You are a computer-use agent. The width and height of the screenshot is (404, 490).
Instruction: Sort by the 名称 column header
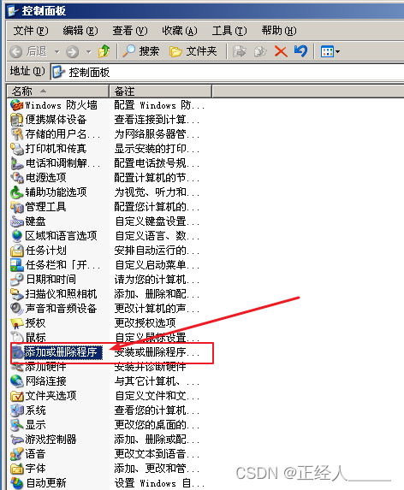tap(58, 92)
